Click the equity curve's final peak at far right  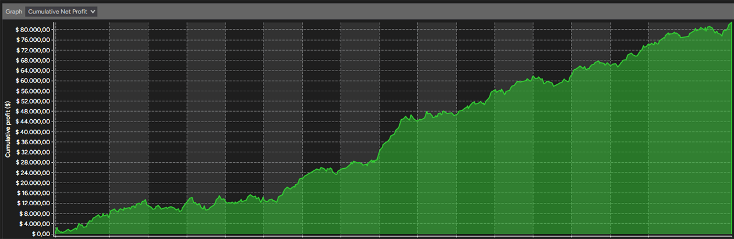731,23
